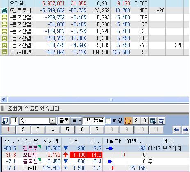The height and width of the screenshot is (172, 190).
Task: Open the watchlist group name dropdown
Action: pos(53,121)
